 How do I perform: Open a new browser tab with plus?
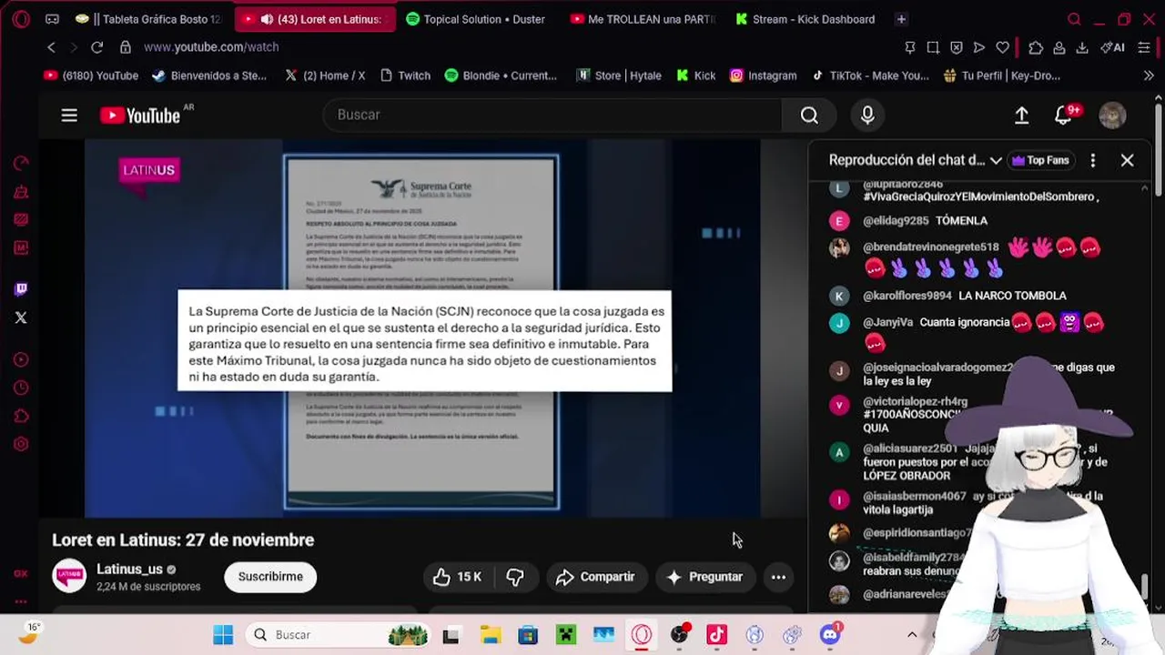pos(901,19)
